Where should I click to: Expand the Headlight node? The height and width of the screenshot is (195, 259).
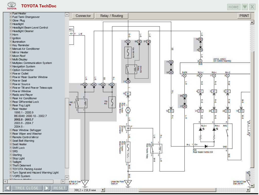coord(11,24)
